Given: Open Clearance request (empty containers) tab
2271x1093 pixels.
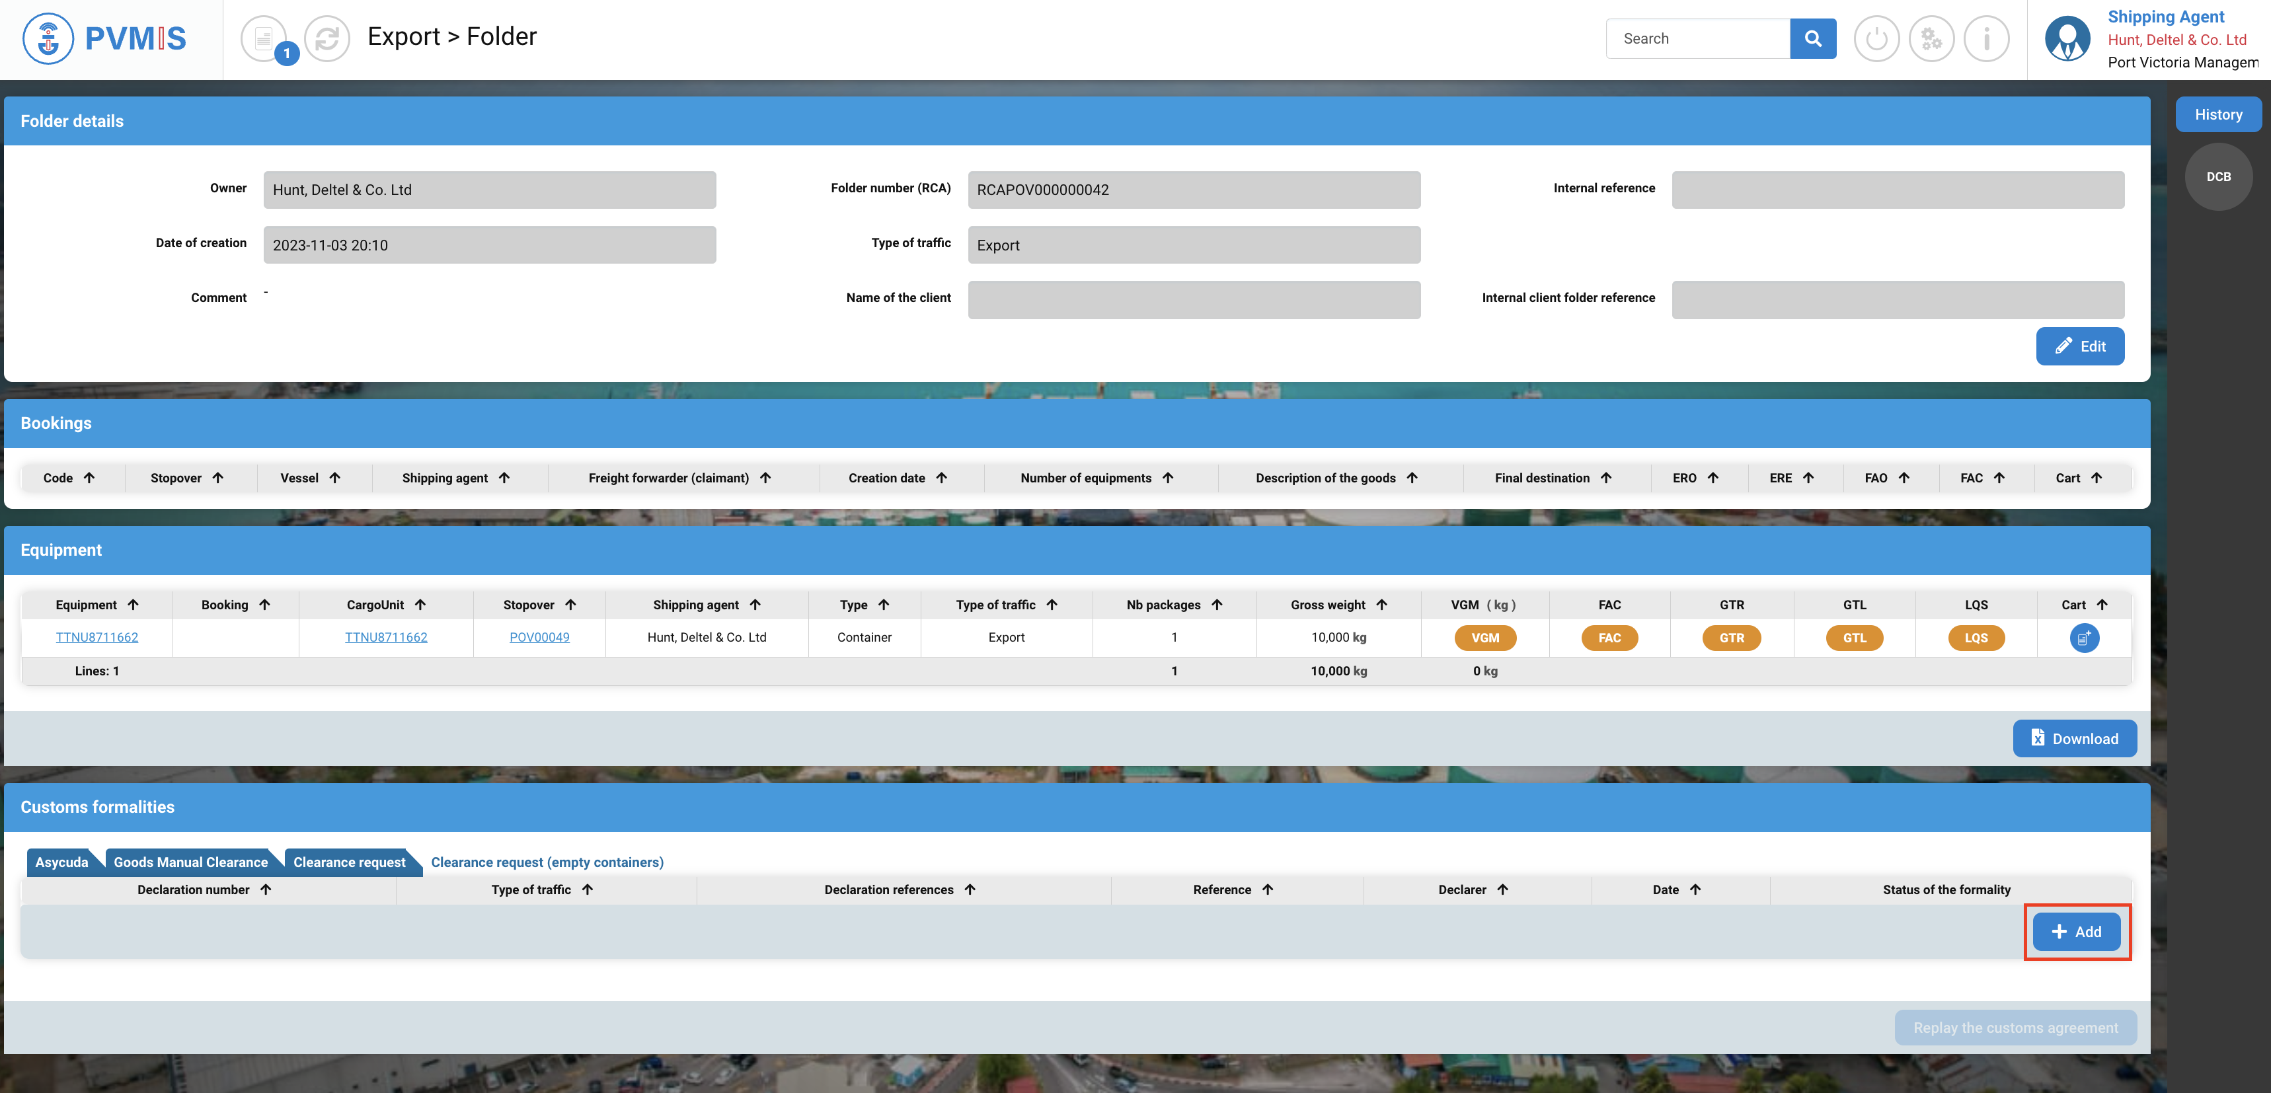Looking at the screenshot, I should [x=547, y=862].
